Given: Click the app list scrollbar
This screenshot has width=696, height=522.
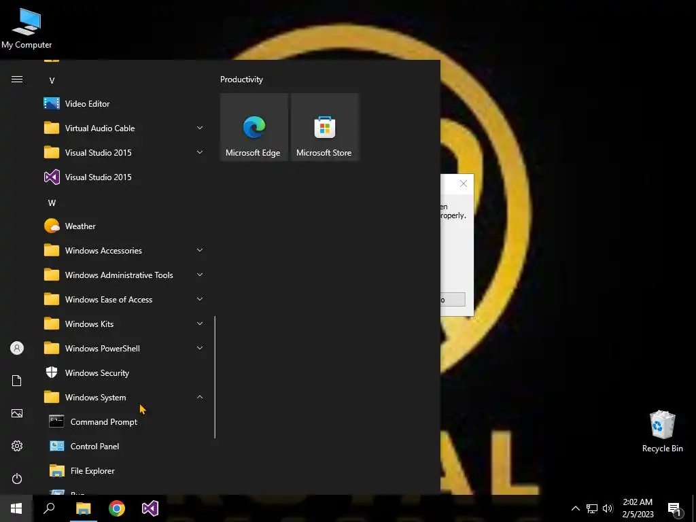Looking at the screenshot, I should 215,377.
